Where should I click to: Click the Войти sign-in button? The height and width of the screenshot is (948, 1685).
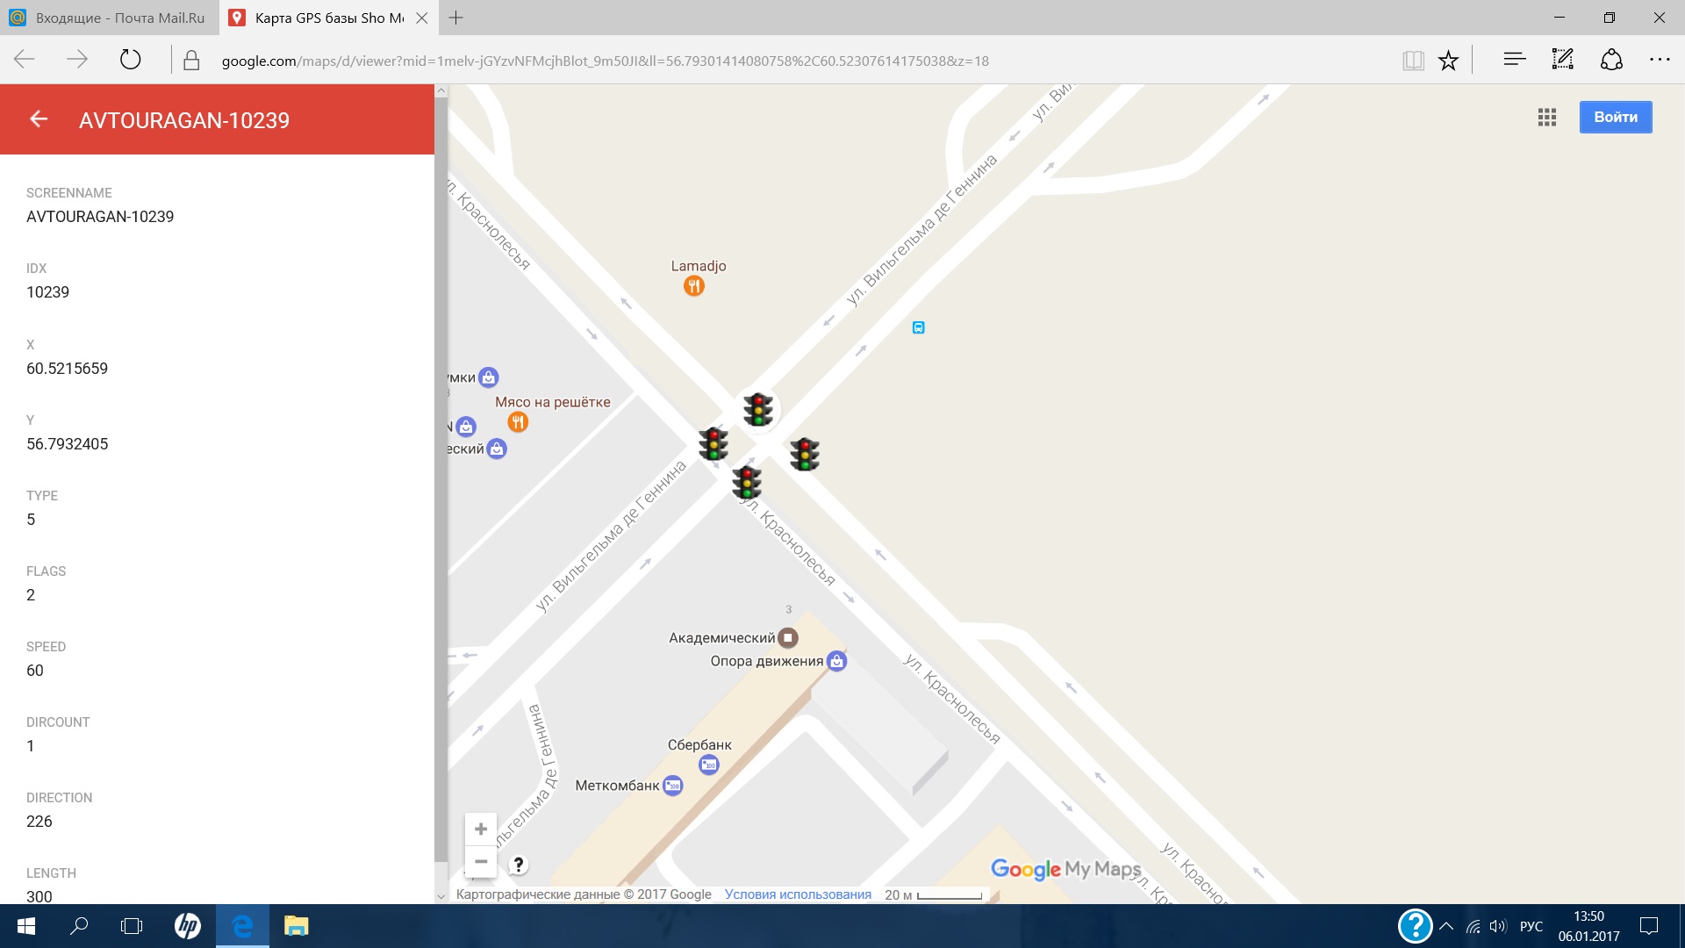click(1615, 118)
